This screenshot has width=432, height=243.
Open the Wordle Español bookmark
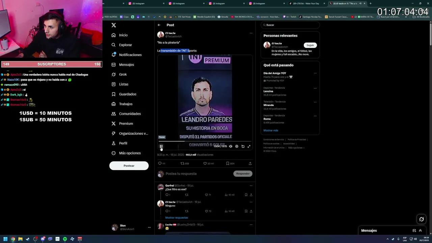(204, 17)
